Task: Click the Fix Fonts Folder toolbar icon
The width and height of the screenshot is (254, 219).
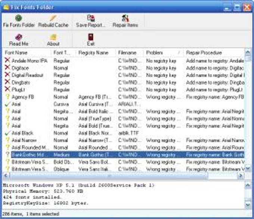Action: [18, 18]
